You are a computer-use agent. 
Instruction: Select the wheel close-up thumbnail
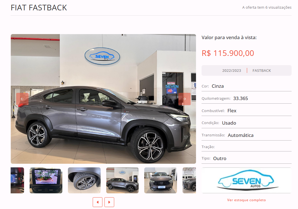[84, 180]
